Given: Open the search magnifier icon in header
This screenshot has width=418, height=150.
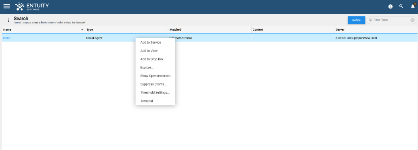Looking at the screenshot, I should tap(401, 6).
